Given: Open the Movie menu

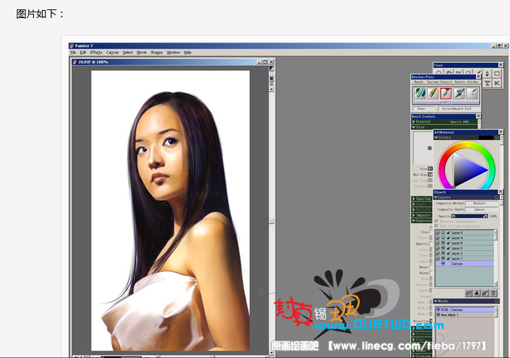Looking at the screenshot, I should [142, 52].
